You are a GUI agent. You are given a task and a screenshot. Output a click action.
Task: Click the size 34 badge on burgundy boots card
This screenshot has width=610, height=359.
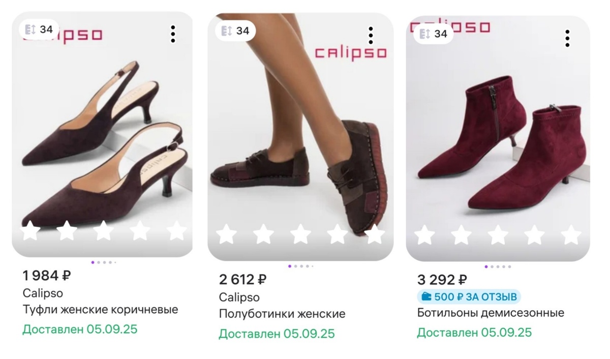[433, 34]
